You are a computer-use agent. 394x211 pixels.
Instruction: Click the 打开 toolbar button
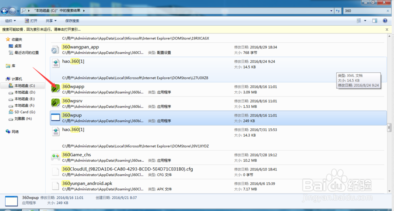tap(31, 21)
